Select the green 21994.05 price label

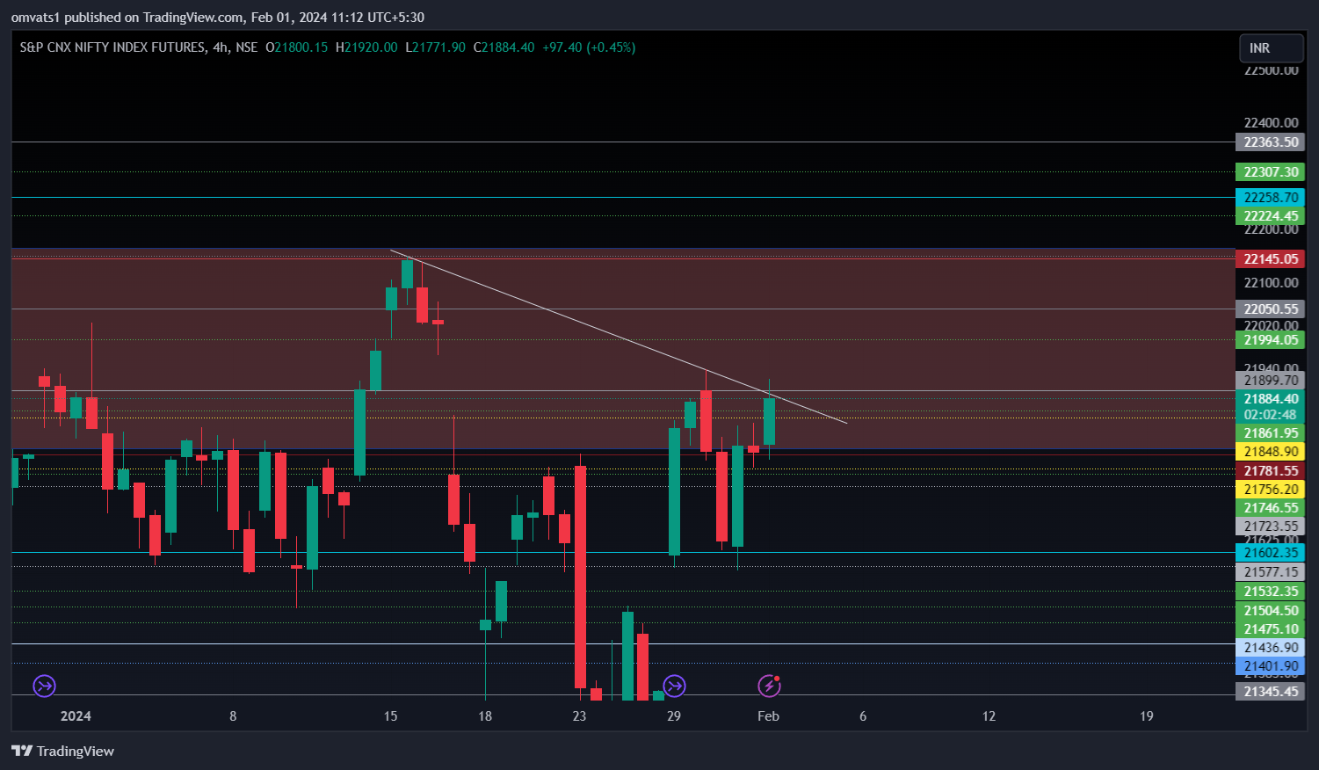[1271, 340]
